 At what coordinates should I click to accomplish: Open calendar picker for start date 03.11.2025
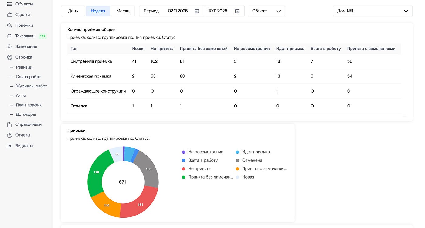pos(197,11)
